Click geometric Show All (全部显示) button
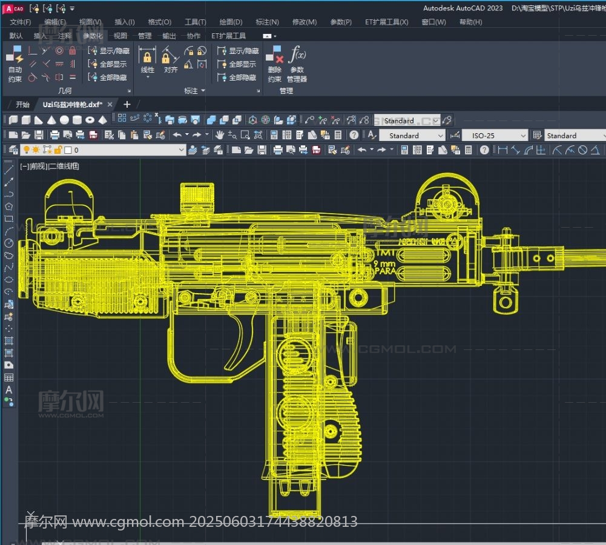Screen dimensions: 606x545 [108, 64]
